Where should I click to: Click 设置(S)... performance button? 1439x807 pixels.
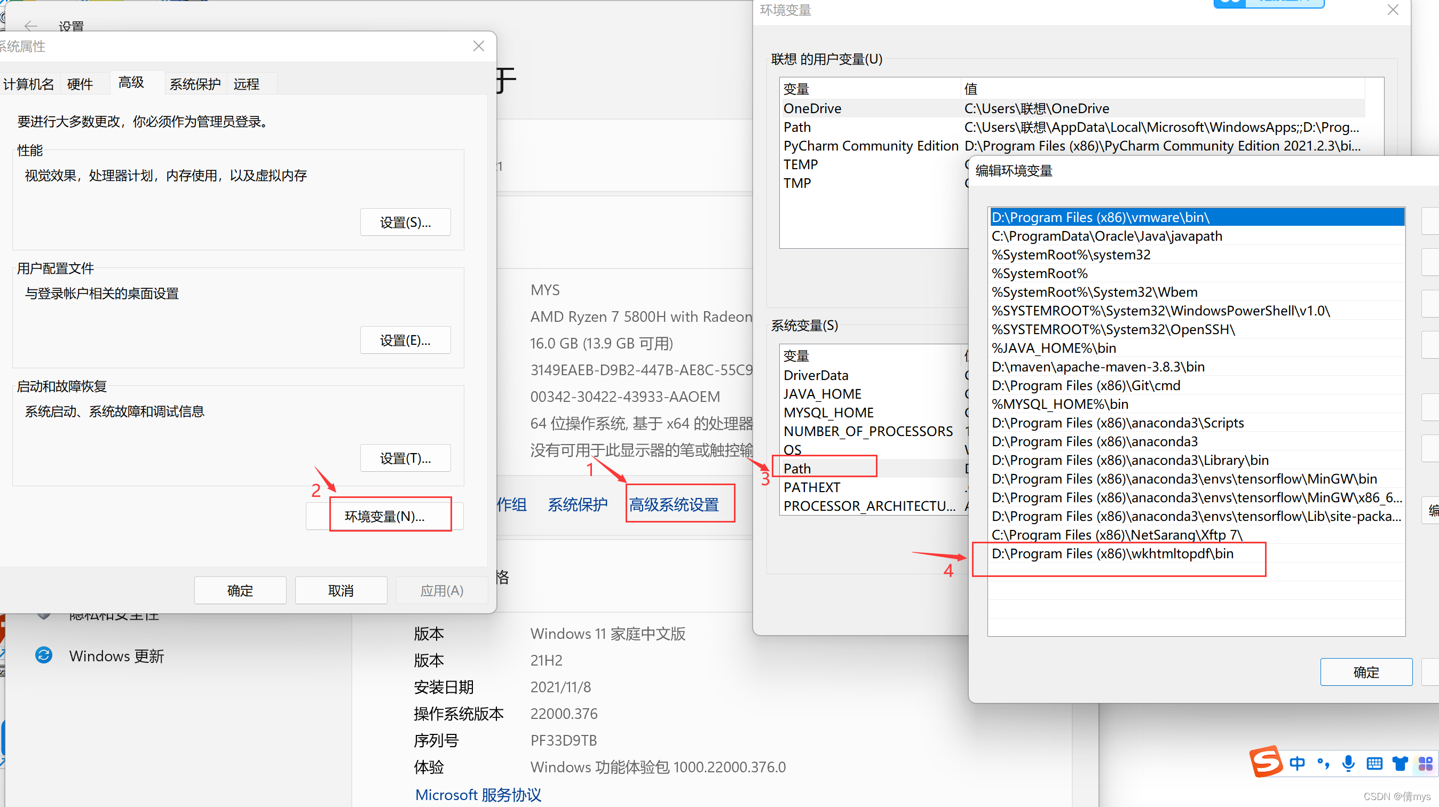pyautogui.click(x=405, y=222)
